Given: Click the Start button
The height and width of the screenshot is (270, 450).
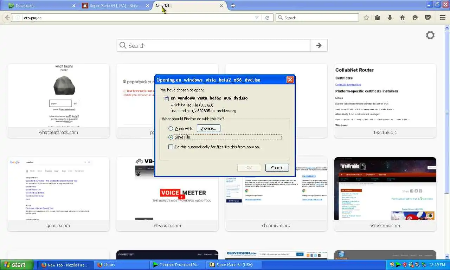Looking at the screenshot, I should 17,265.
